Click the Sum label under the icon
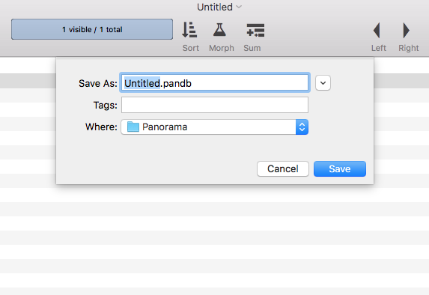 tap(252, 48)
